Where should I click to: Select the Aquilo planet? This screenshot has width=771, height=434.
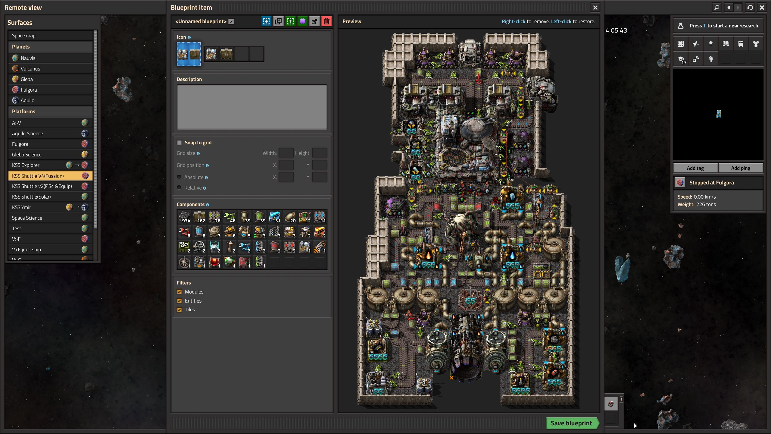pos(51,100)
